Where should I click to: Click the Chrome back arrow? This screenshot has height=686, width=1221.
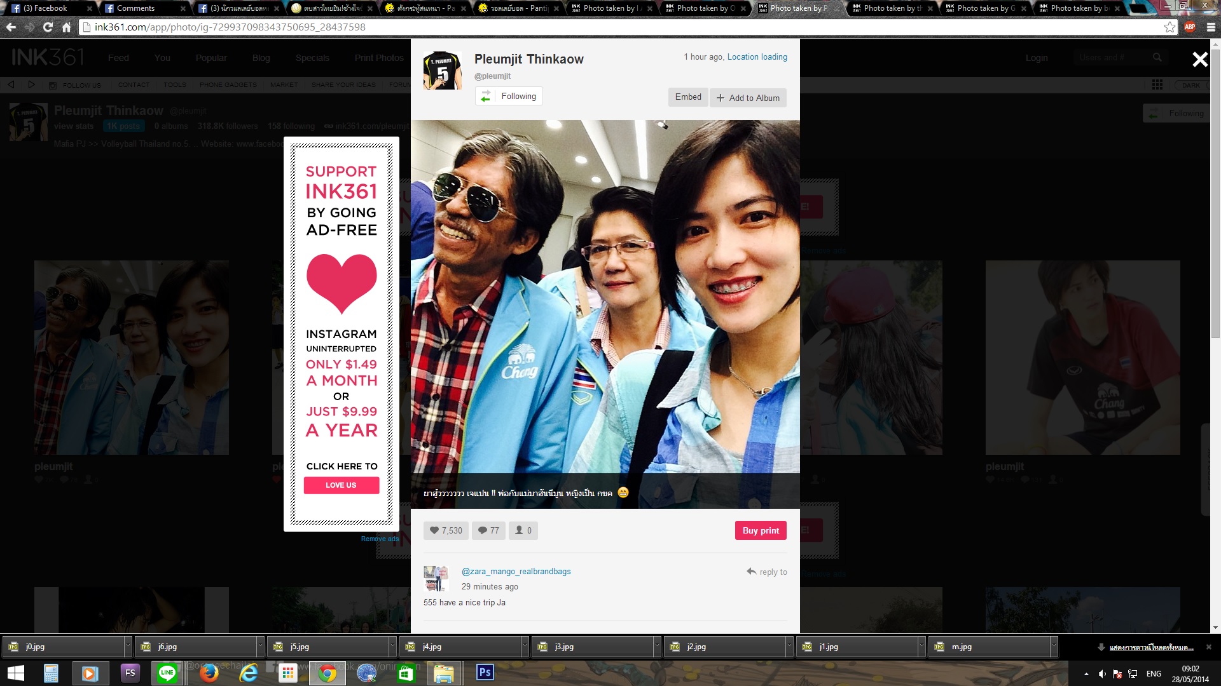coord(11,27)
